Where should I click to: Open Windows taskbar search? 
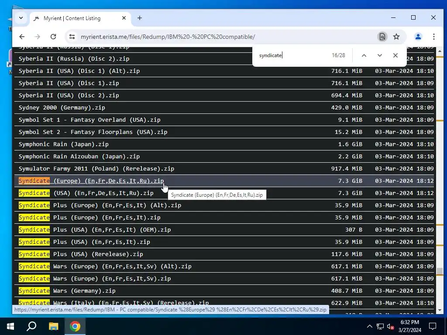(31, 326)
